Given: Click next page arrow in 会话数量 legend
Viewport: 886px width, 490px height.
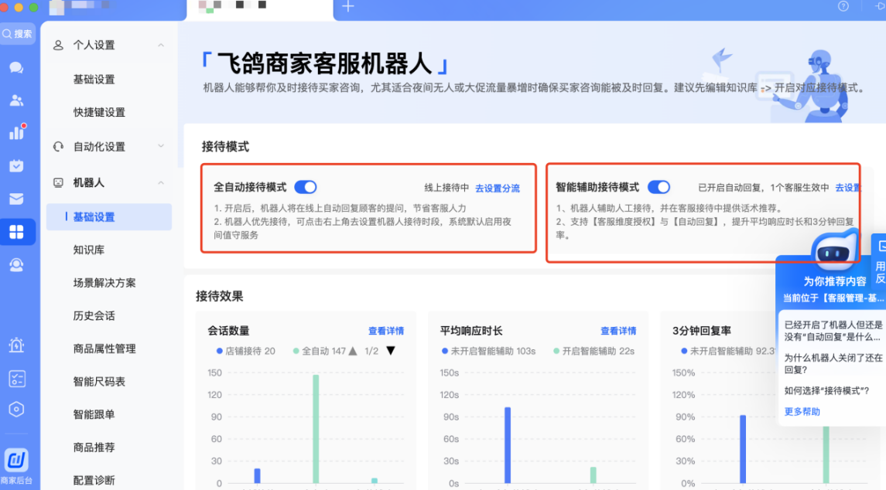Looking at the screenshot, I should tap(391, 351).
